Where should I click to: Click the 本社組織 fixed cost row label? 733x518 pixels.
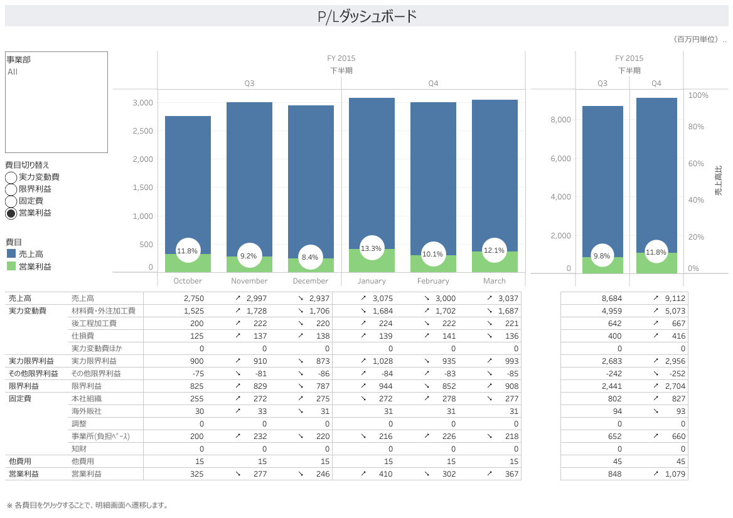[87, 399]
